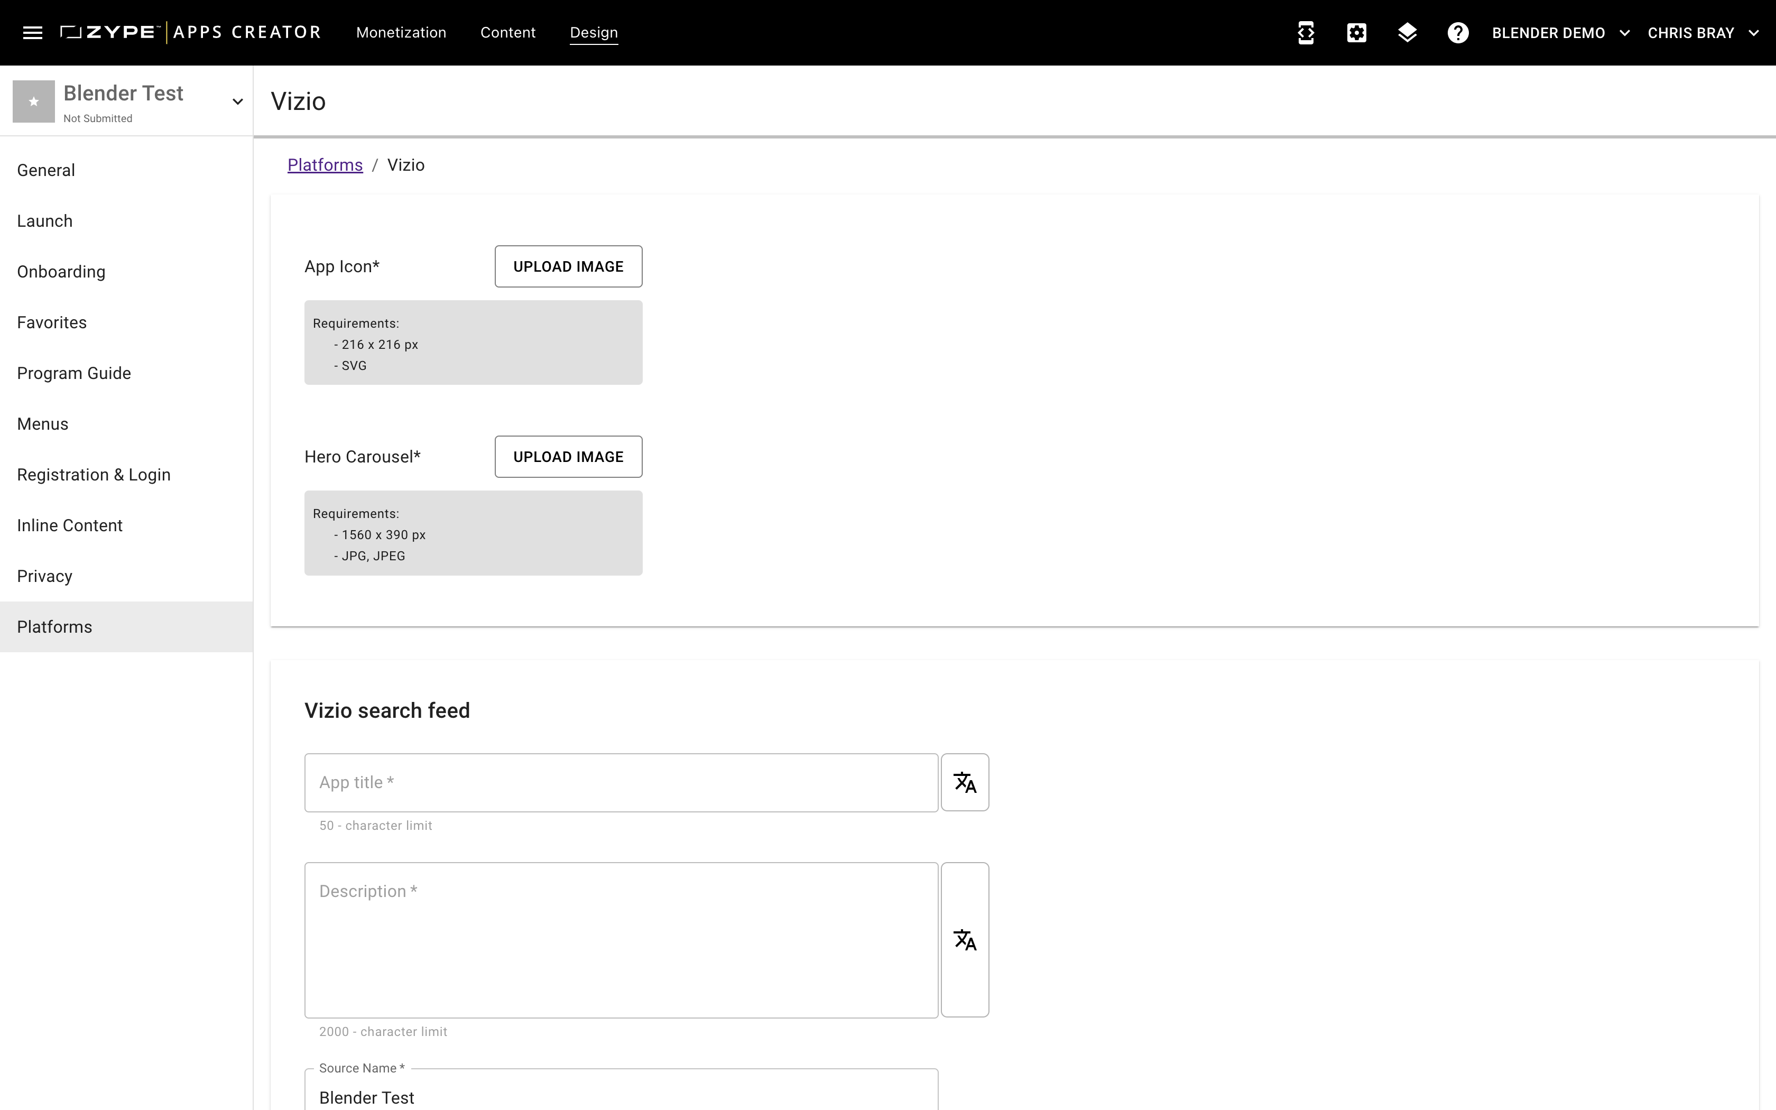Click the Blender Test star thumbnail
This screenshot has height=1110, width=1776.
tap(34, 101)
